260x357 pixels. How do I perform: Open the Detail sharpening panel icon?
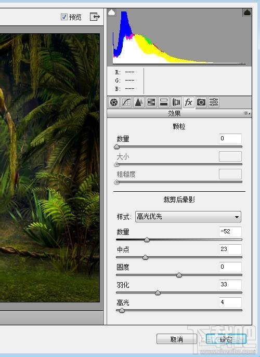[139, 102]
